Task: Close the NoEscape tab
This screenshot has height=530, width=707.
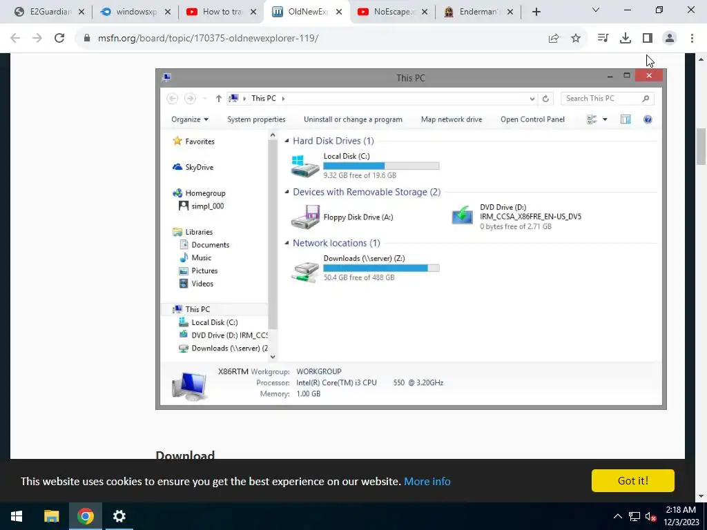Action: (425, 12)
